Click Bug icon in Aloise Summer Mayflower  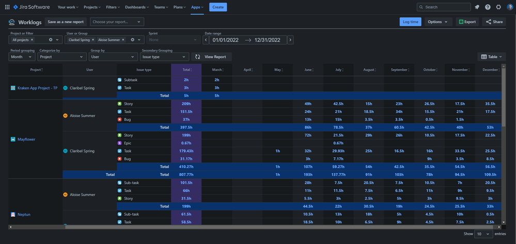click(119, 119)
